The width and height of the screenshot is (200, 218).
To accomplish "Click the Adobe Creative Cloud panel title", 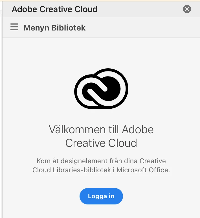I will pos(55,9).
